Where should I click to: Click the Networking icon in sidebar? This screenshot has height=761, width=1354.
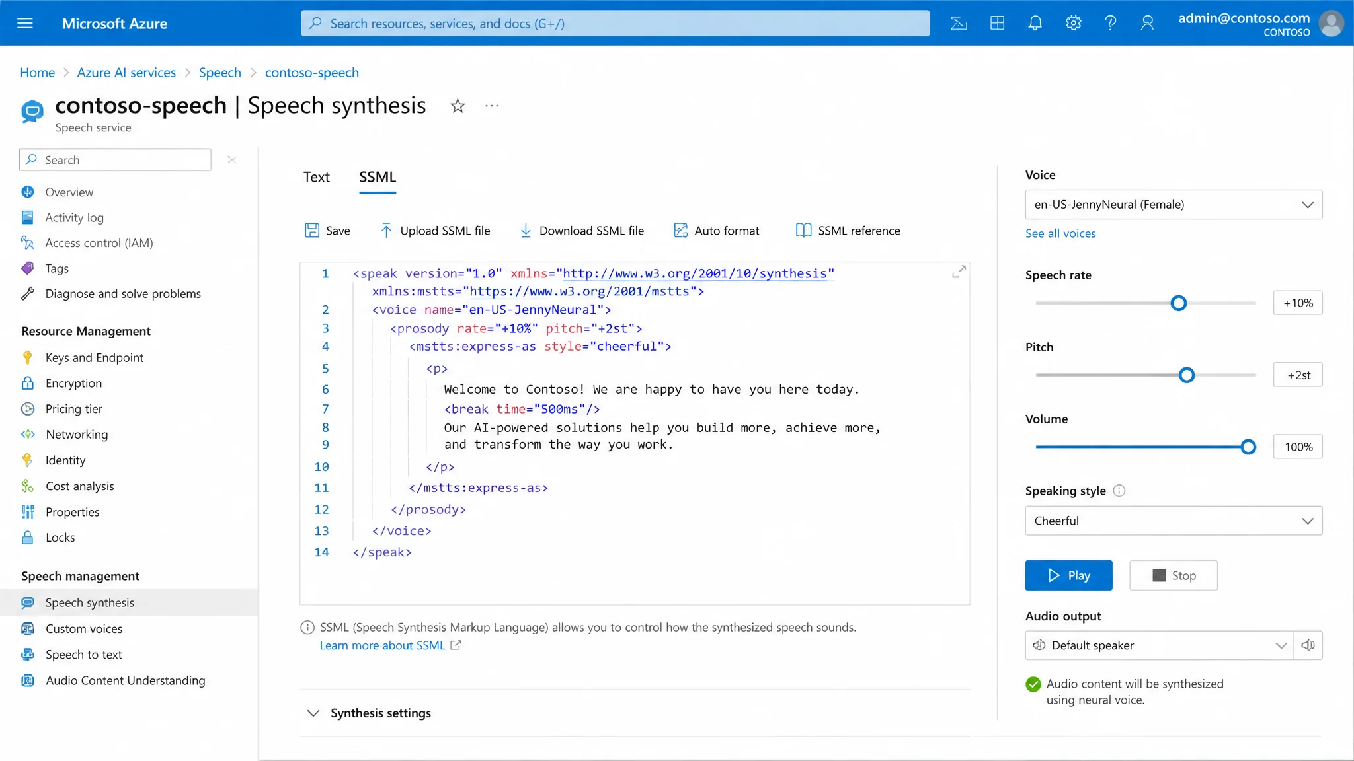pos(28,435)
